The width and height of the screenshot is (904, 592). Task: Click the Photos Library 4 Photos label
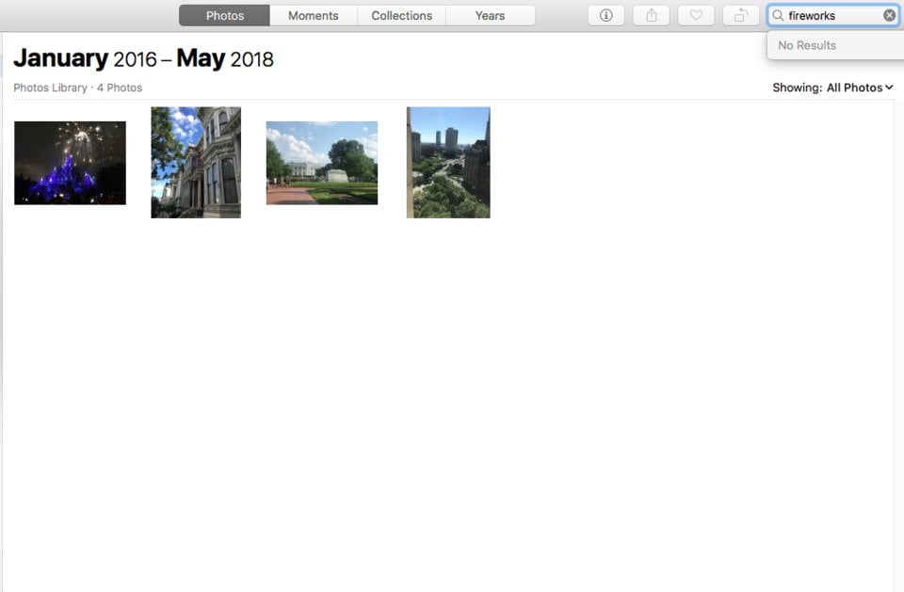77,88
